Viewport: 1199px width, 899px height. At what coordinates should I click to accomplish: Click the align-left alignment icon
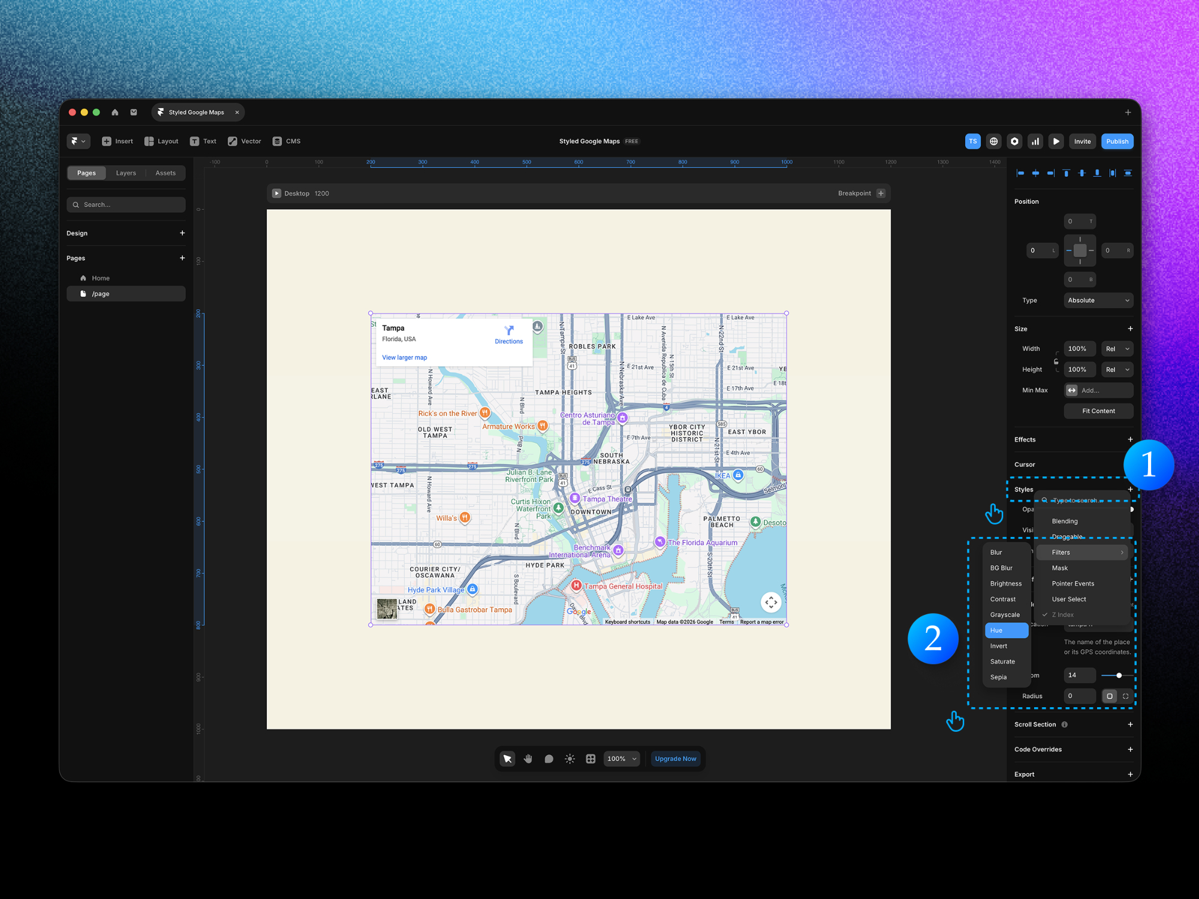pos(1020,173)
